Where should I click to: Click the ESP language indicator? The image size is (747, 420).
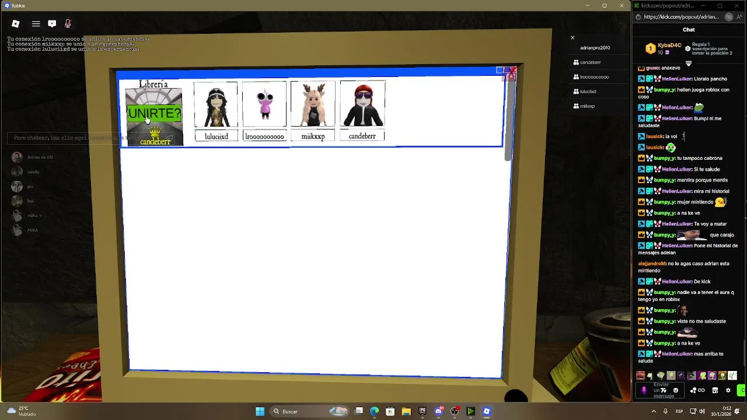(679, 411)
